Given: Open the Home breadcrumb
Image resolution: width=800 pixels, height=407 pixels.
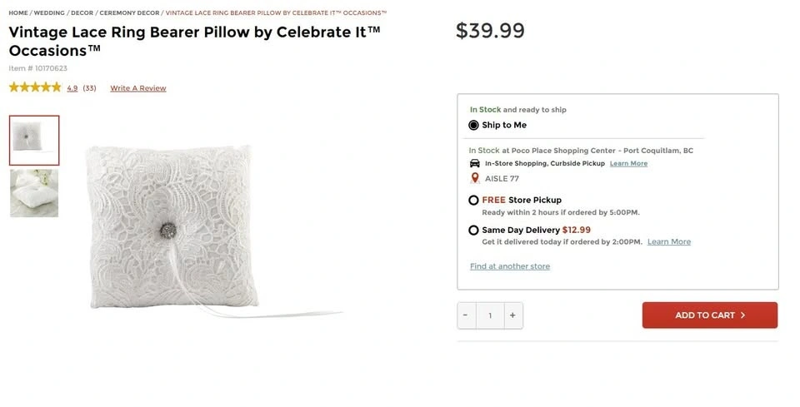Looking at the screenshot, I should point(17,13).
